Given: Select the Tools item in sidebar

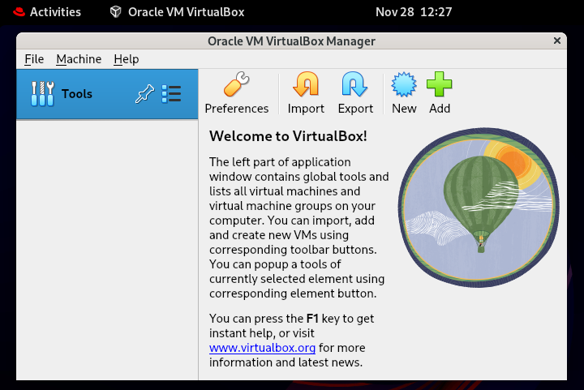Looking at the screenshot, I should coord(107,94).
